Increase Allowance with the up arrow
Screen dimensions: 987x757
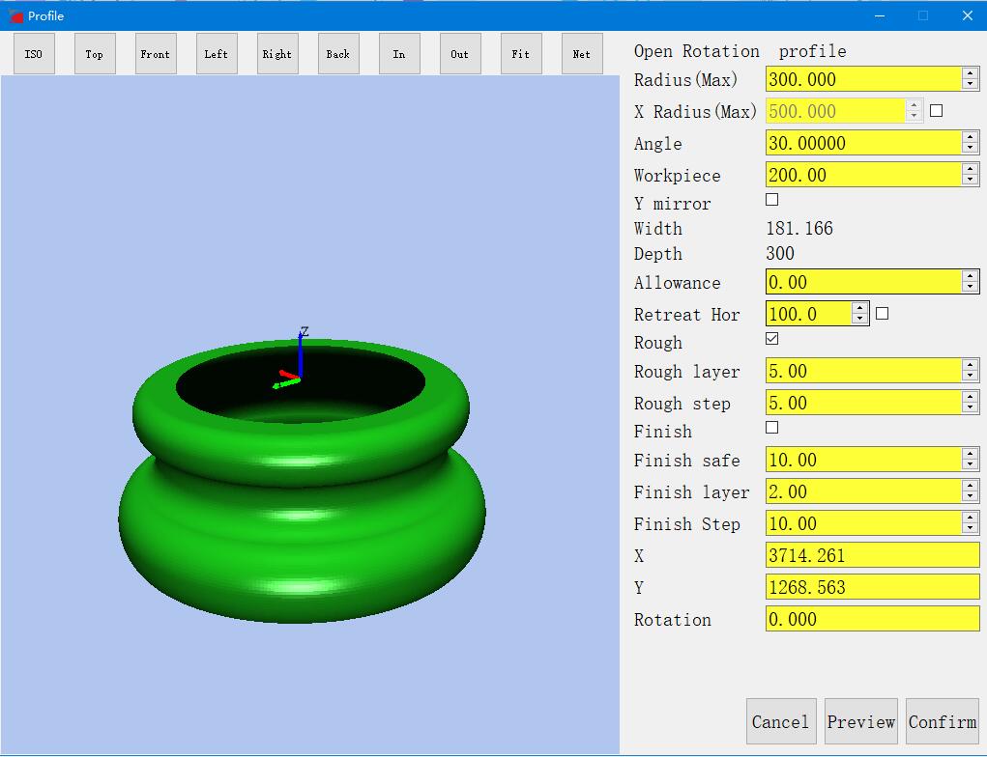[970, 277]
